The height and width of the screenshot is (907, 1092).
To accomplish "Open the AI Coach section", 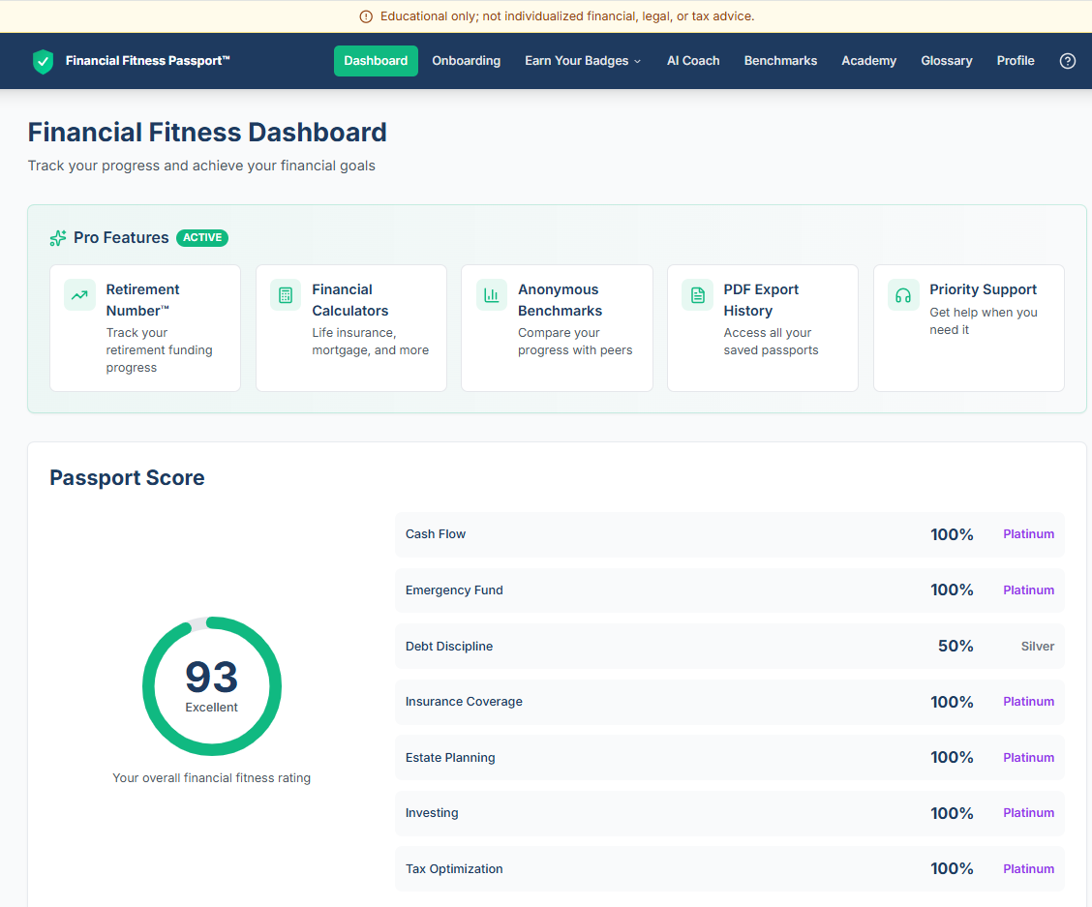I will click(x=693, y=60).
